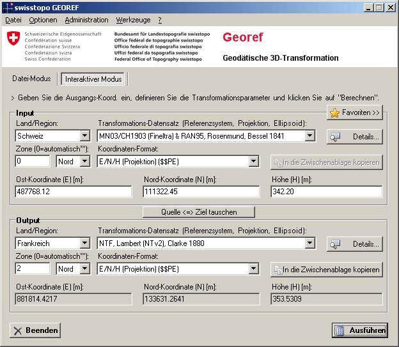Expand Input Land/Region dropdown showing Schweiz
Viewport: 399px width, 347px height.
coord(85,135)
